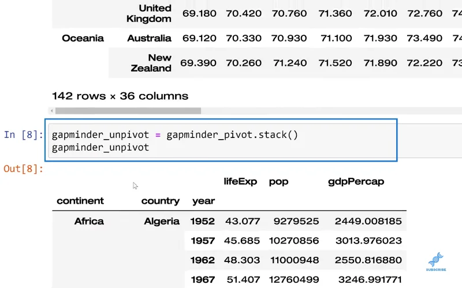Click the lifeExp column header
This screenshot has width=462, height=288.
(240, 181)
